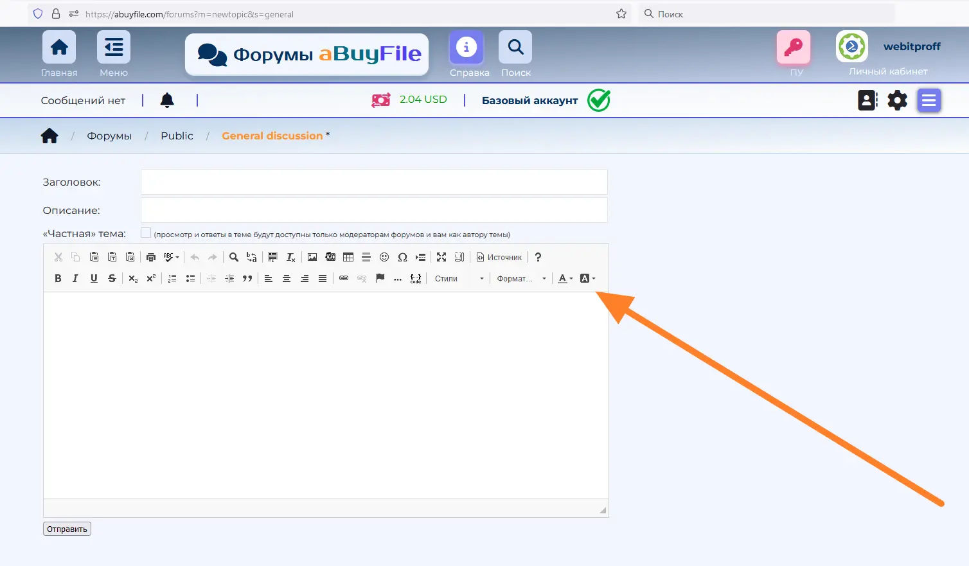Insert a horizontal line
969x566 pixels.
click(366, 257)
